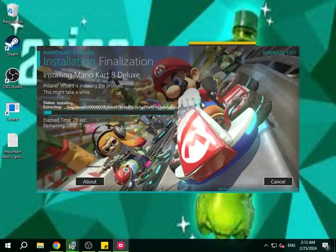
Task: Open the notification center icon
Action: [326, 245]
